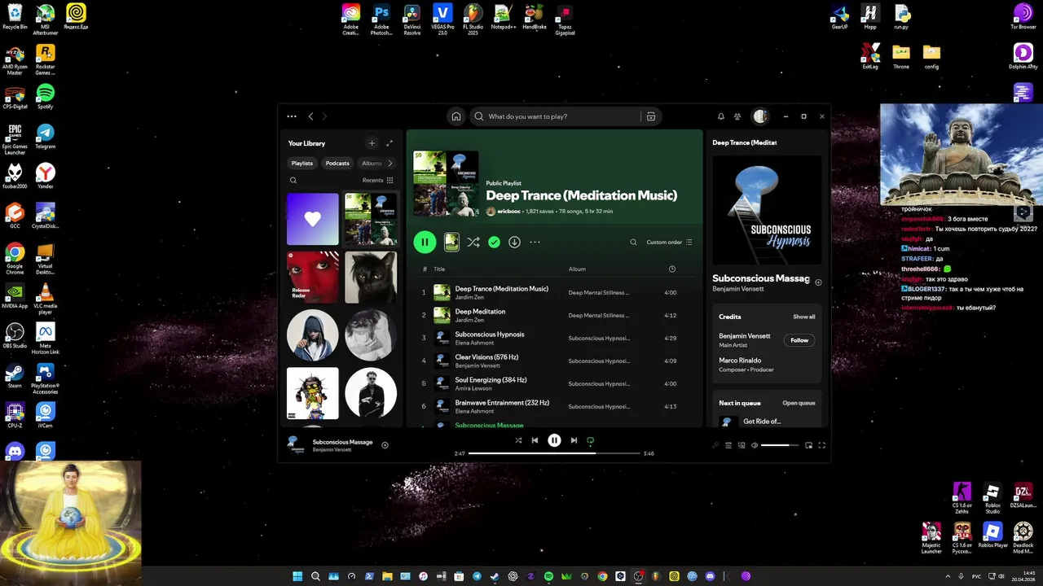Open Liked Songs heart tile in library
1043x586 pixels.
(313, 219)
